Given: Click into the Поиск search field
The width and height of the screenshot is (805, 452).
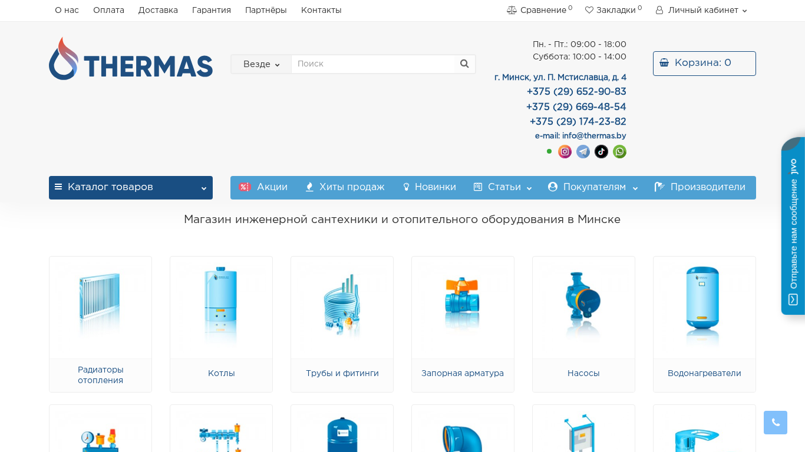Looking at the screenshot, I should [374, 64].
